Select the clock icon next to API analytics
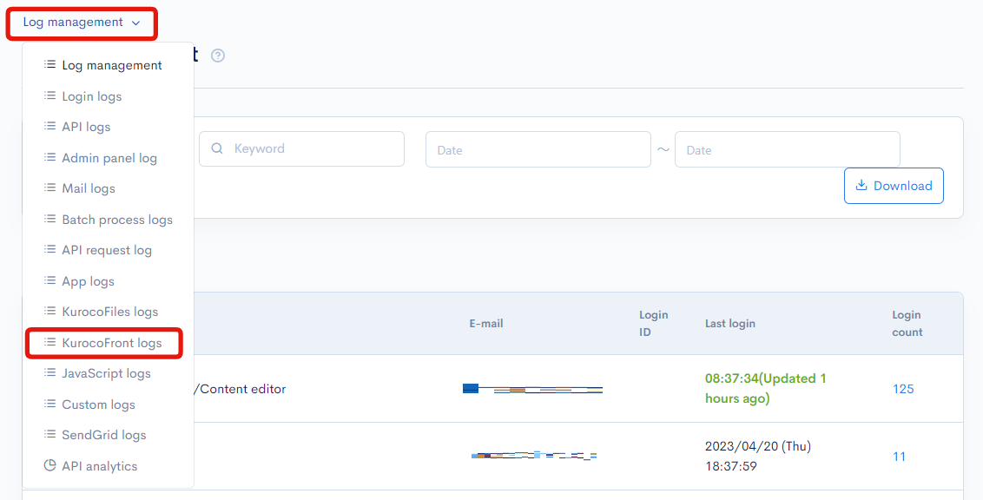This screenshot has height=500, width=983. click(50, 465)
